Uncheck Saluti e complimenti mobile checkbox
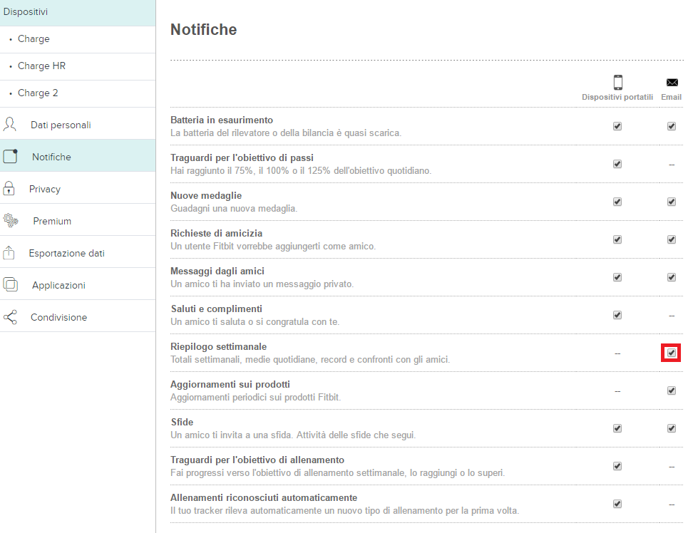Viewport: 693px width, 533px height. (x=617, y=315)
